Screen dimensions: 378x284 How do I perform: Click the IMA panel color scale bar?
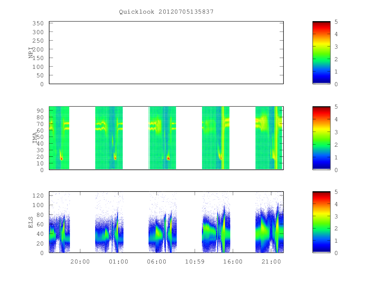point(321,138)
